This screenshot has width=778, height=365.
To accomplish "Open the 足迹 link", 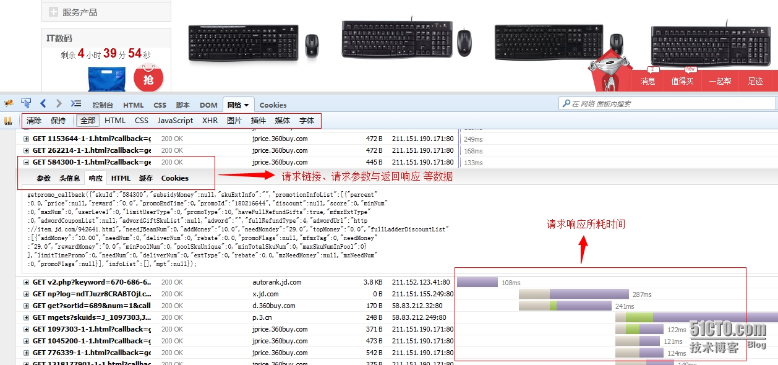I will tap(755, 81).
